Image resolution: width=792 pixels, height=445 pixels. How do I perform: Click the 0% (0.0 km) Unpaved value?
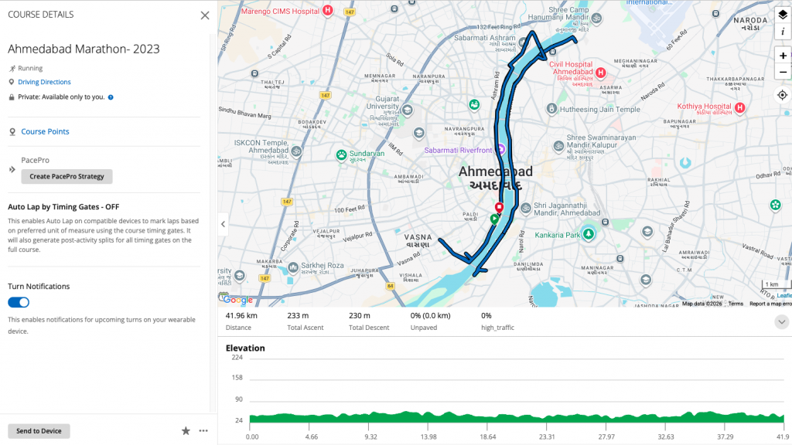pos(430,315)
